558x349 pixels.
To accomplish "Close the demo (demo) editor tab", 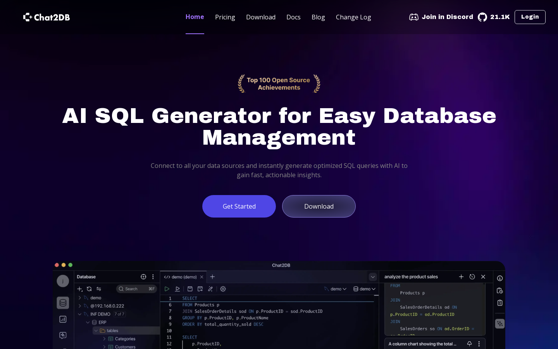I will click(x=201, y=277).
